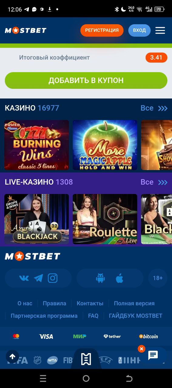172x388 pixels.
Task: Launch the Burning Wins slot thumbnail
Action: point(36,145)
